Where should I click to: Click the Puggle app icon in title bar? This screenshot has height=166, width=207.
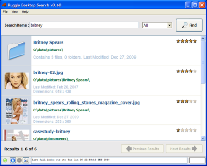point(4,5)
